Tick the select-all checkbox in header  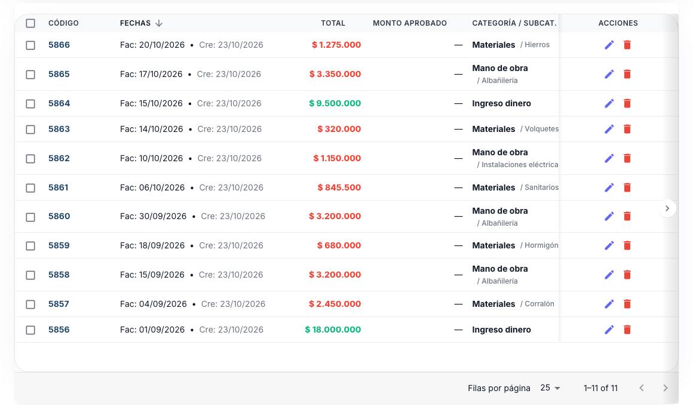(x=30, y=23)
